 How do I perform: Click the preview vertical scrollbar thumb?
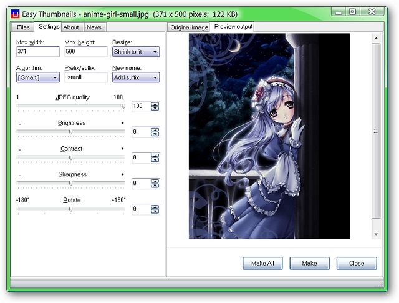click(376, 131)
